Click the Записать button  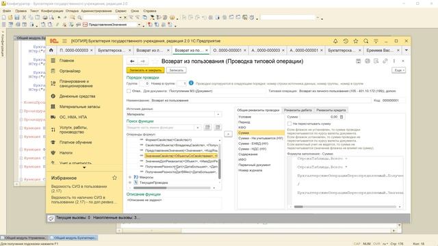click(x=177, y=70)
